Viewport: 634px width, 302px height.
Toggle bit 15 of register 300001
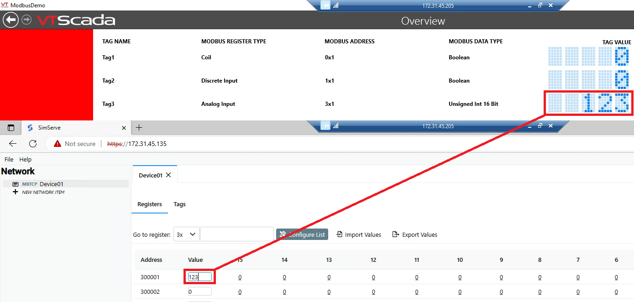click(x=240, y=276)
